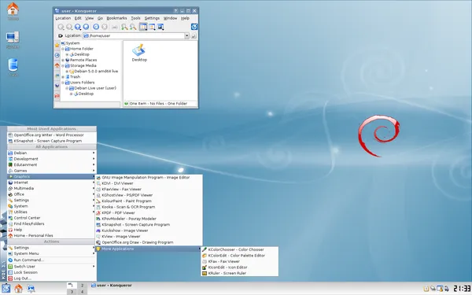Expand the Trash tree node

point(63,77)
